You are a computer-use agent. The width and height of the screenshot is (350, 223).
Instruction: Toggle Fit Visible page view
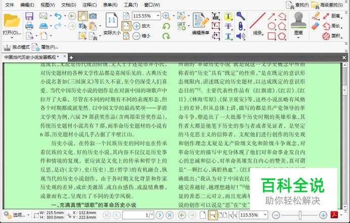coord(126,36)
